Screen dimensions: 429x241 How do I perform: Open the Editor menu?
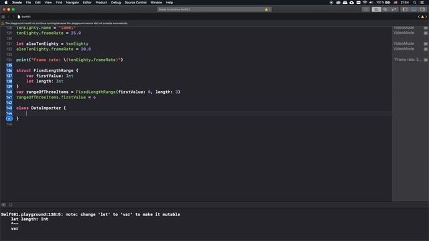tap(87, 3)
